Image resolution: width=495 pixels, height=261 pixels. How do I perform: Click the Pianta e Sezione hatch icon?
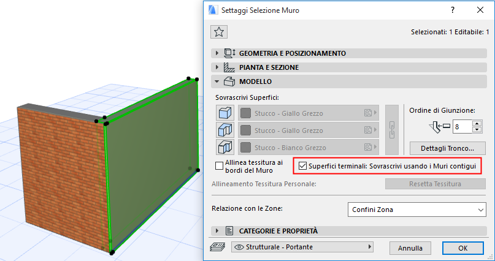click(229, 67)
